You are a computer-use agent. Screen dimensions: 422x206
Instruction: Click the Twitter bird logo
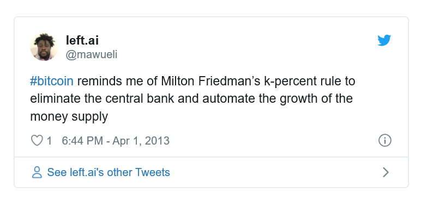[x=384, y=40]
